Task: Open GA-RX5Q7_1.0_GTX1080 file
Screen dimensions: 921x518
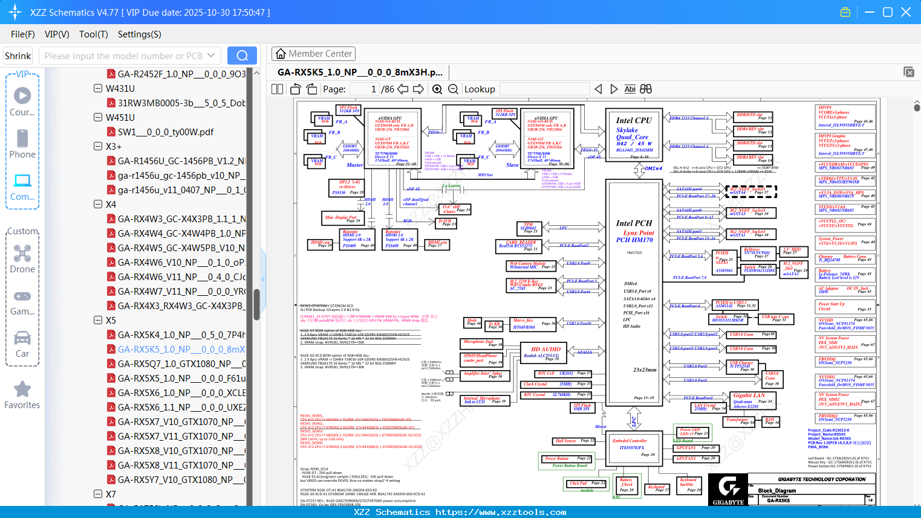Action: pos(181,363)
